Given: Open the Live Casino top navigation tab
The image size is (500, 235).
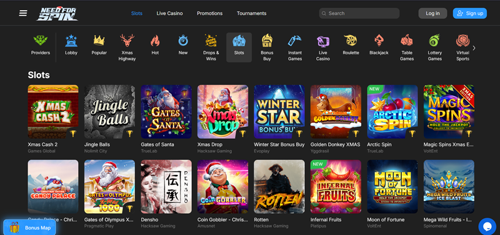Looking at the screenshot, I should click(x=169, y=13).
